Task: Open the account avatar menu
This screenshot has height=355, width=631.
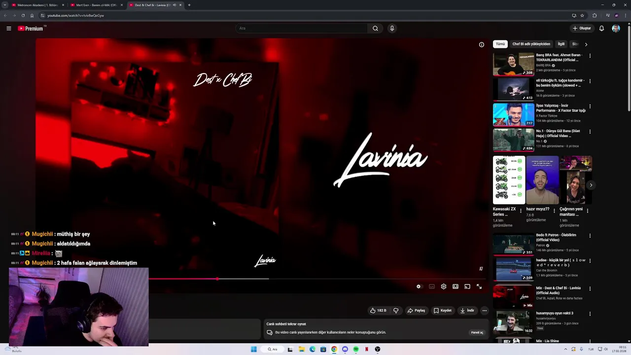Action: click(616, 28)
